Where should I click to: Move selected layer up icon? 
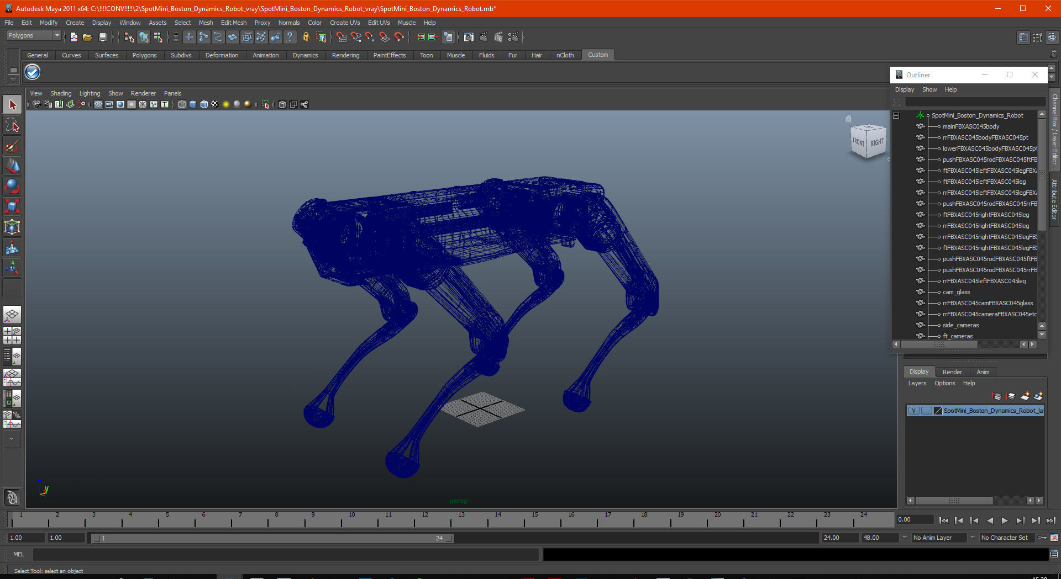pos(997,396)
